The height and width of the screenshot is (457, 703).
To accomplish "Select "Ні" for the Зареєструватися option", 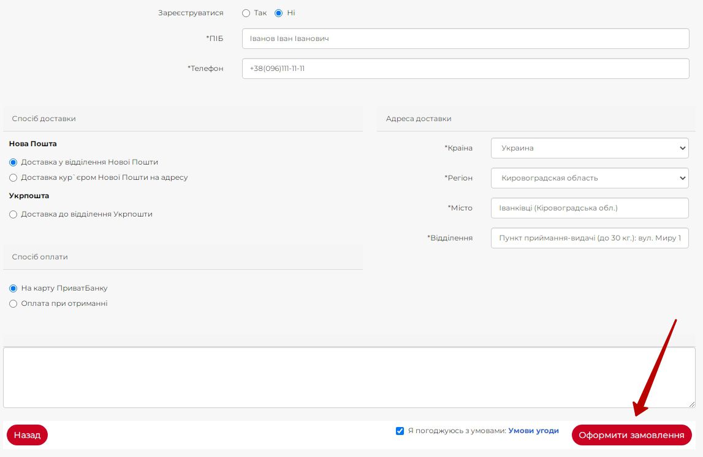I will [x=279, y=13].
